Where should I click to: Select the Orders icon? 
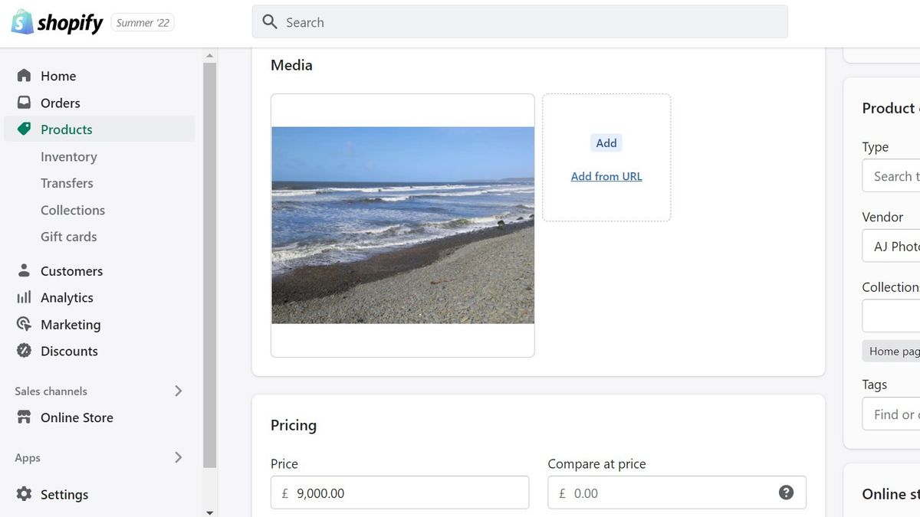24,102
